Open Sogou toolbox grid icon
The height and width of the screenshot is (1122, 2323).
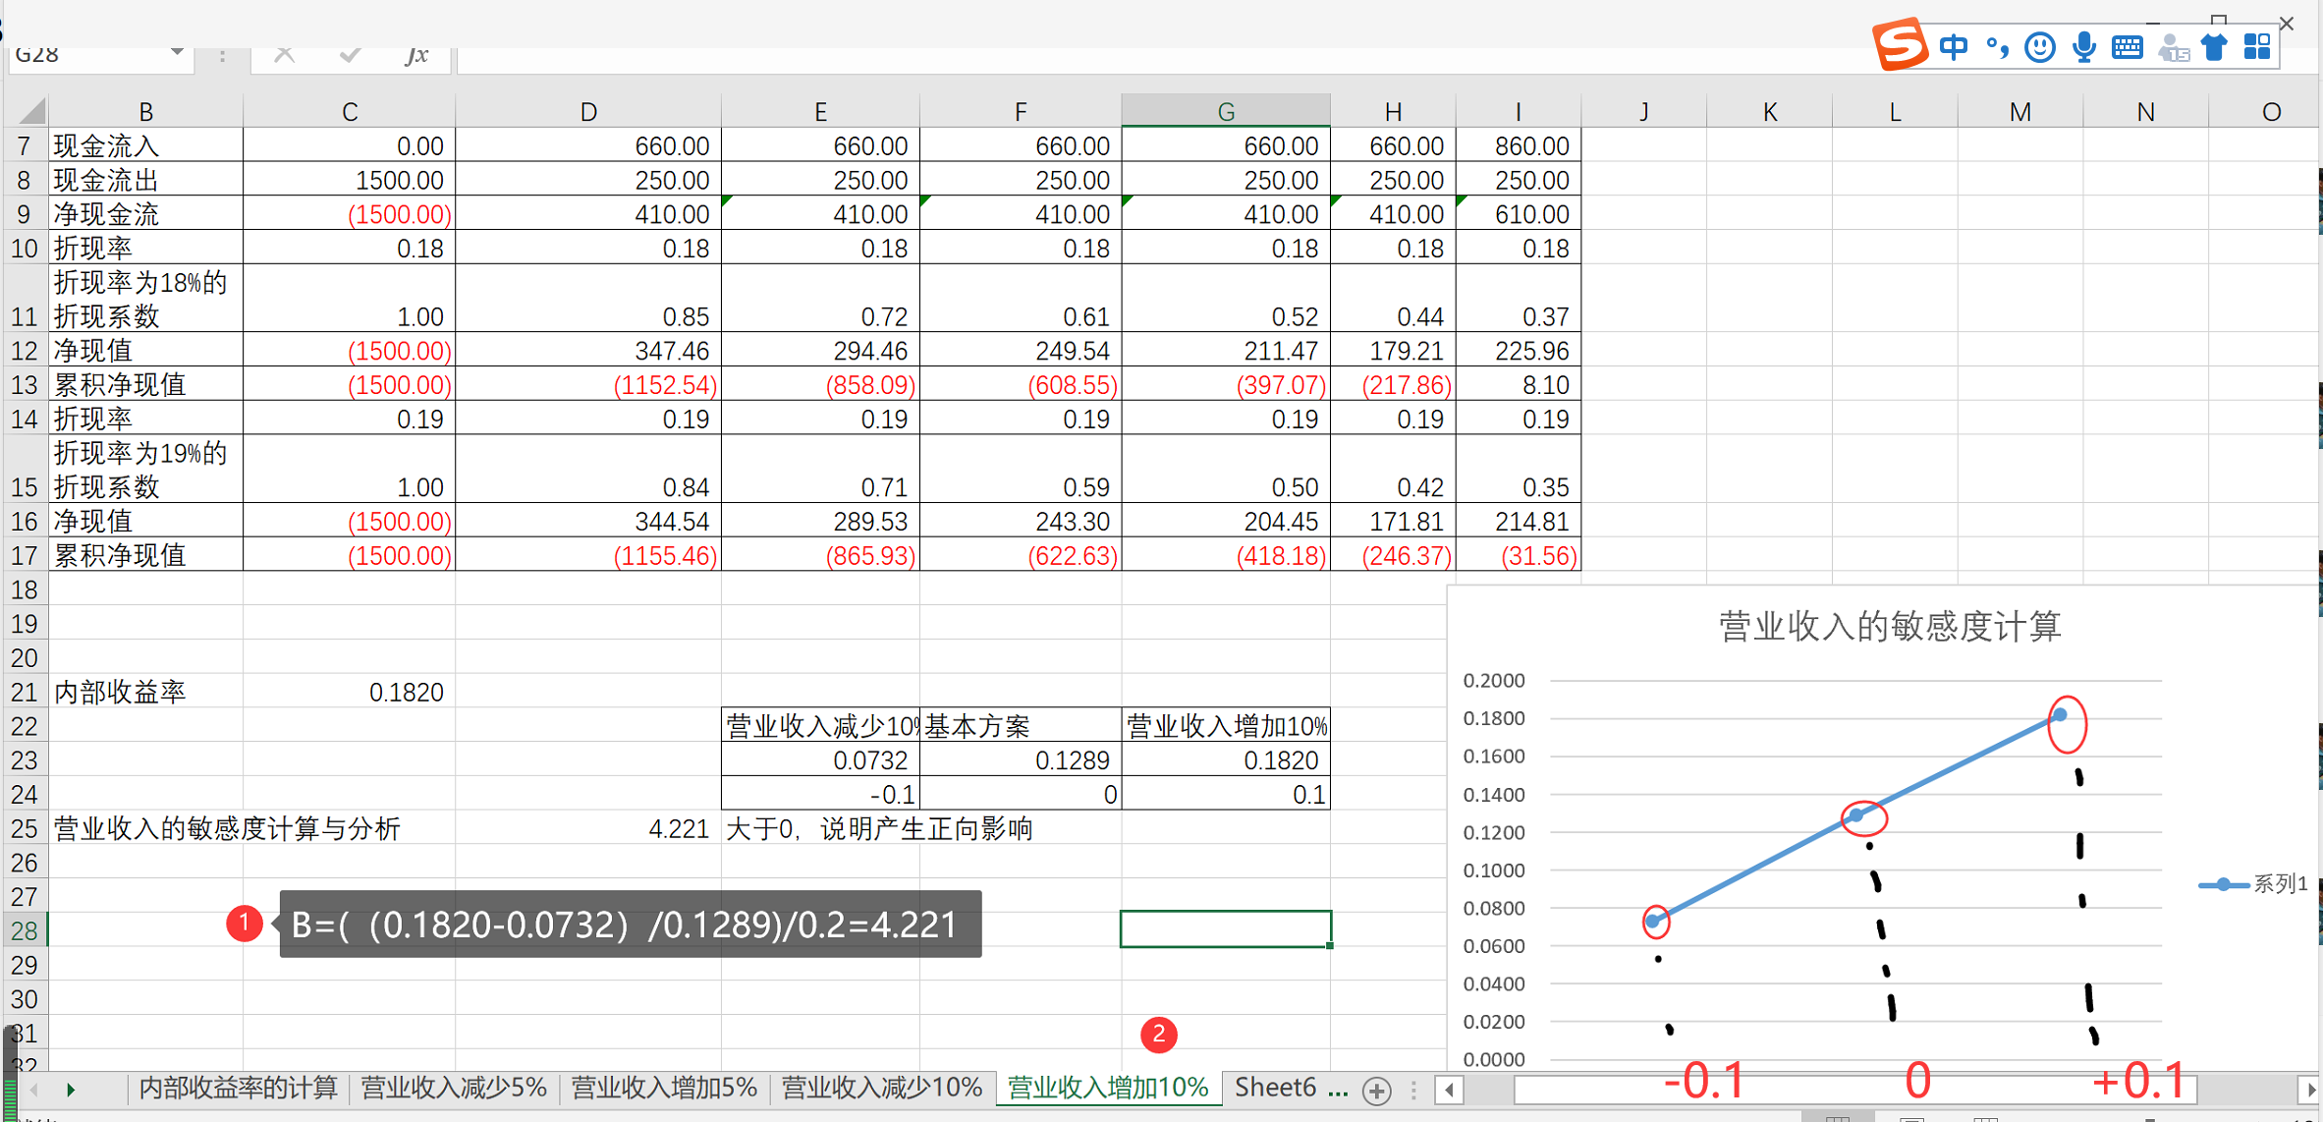[2257, 47]
